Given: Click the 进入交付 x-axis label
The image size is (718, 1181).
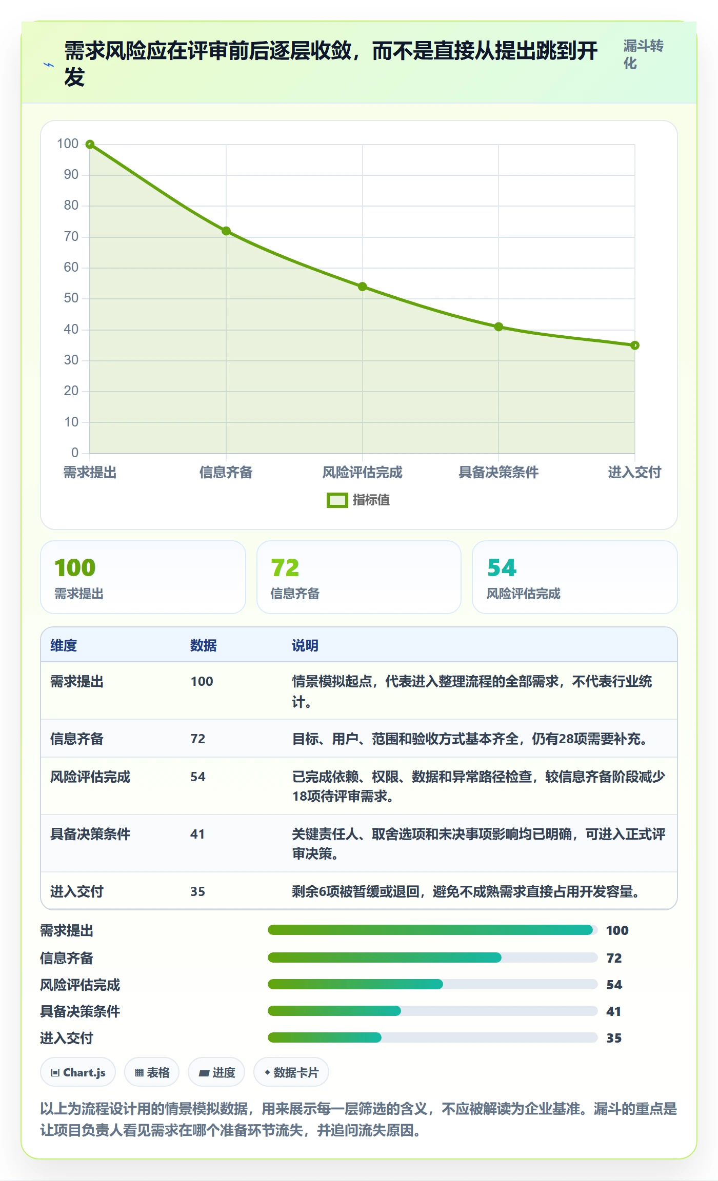Looking at the screenshot, I should tap(635, 472).
